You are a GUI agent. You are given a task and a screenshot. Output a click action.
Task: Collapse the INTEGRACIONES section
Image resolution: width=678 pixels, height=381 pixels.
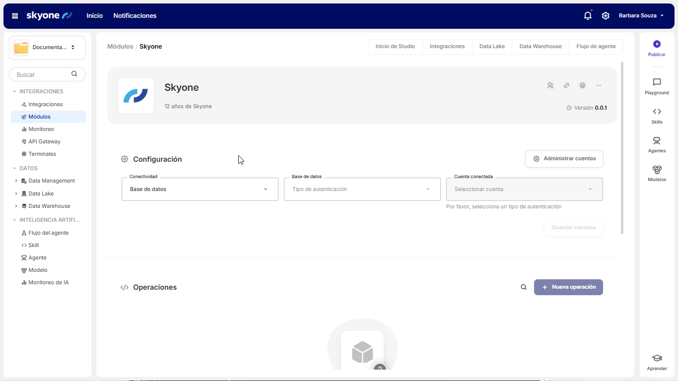click(x=14, y=91)
